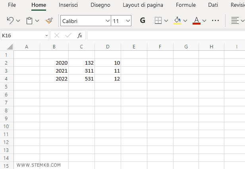Open the more options ellipsis
Viewport: 245px width, 169px height.
[216, 20]
